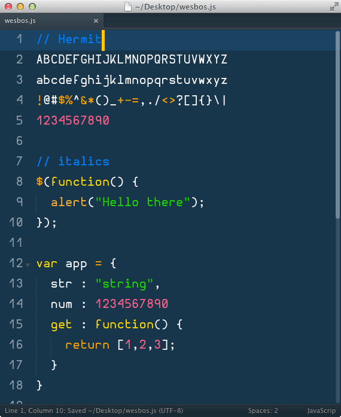Open the Spaces: 2 indentation menu

(263, 410)
